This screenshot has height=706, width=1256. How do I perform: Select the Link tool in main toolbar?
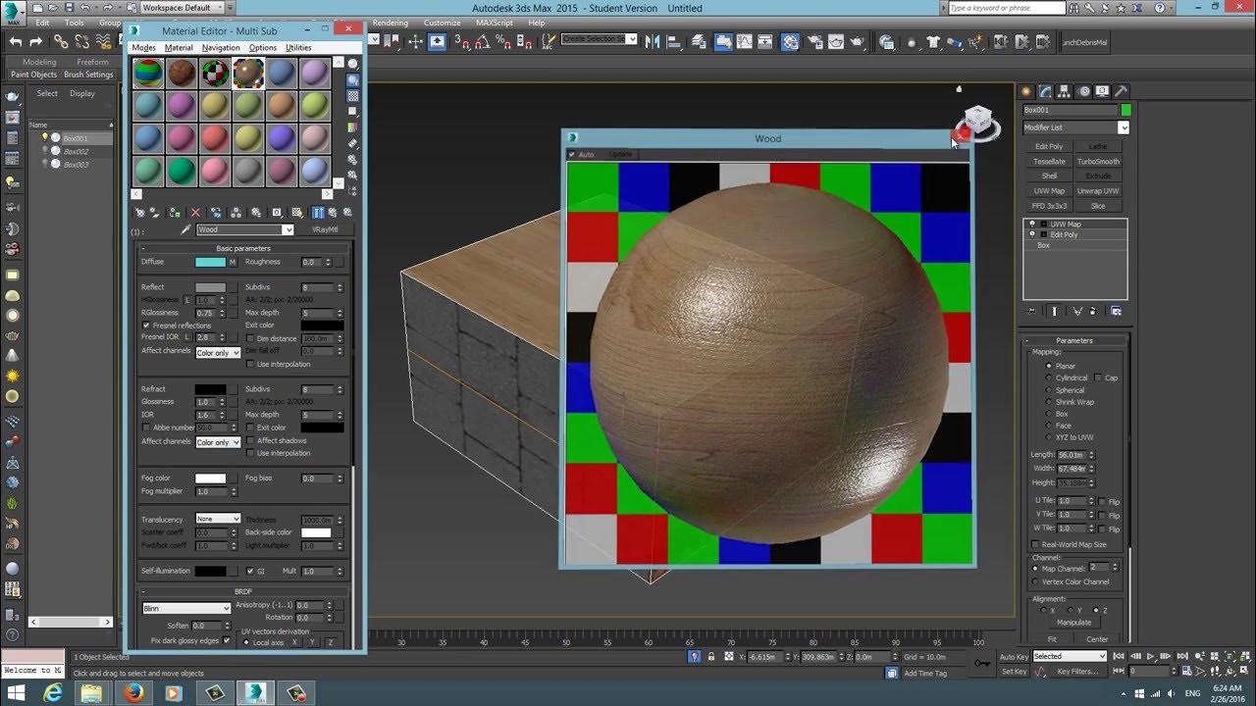point(61,41)
